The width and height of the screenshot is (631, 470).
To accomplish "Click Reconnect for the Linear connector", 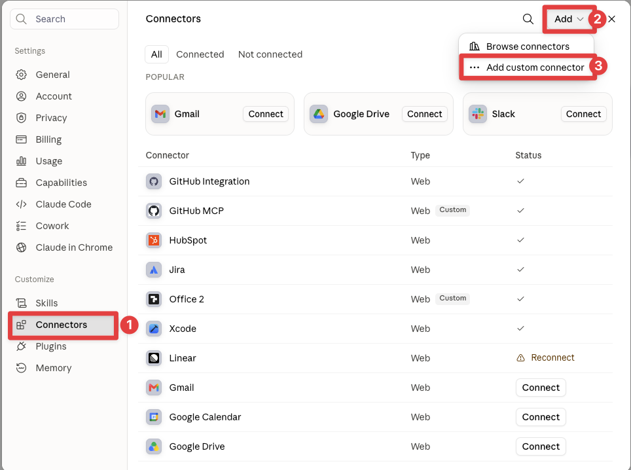I will coord(546,357).
